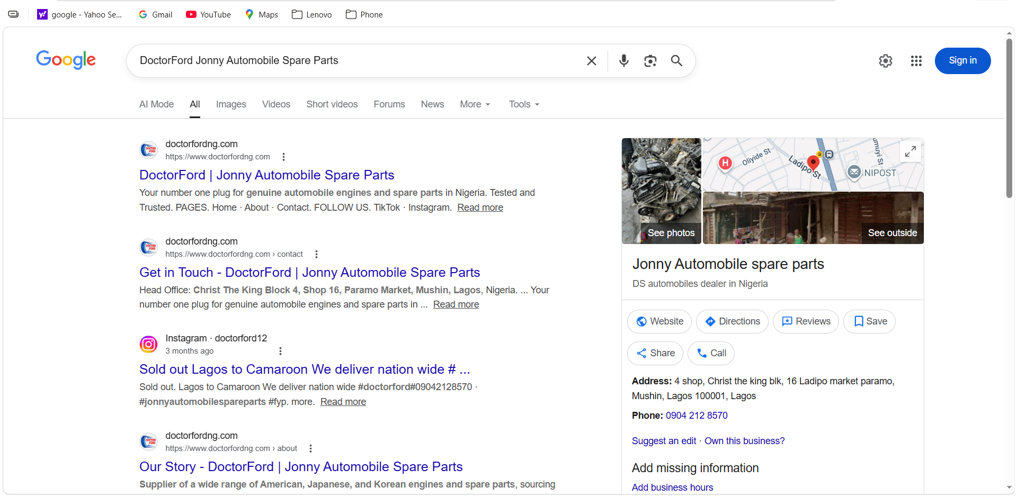1017x496 pixels.
Task: Expand the More search filters dropdown
Action: pos(475,104)
